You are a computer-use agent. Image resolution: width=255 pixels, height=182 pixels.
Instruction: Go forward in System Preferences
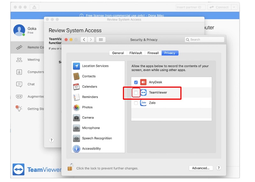tap(91, 39)
